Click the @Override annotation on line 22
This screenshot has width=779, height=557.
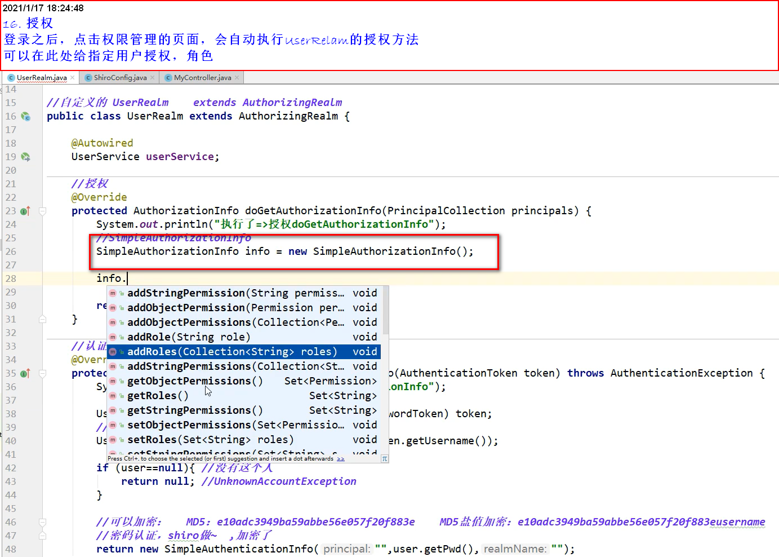pos(99,197)
